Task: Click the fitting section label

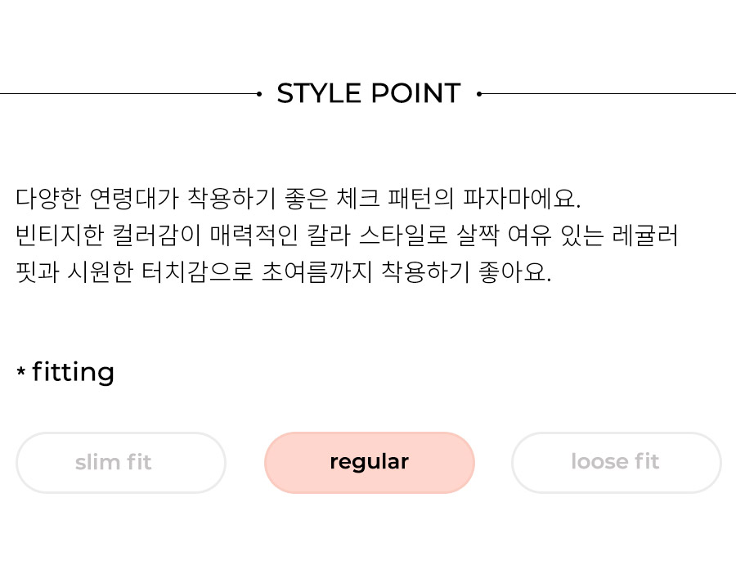Action: click(74, 373)
